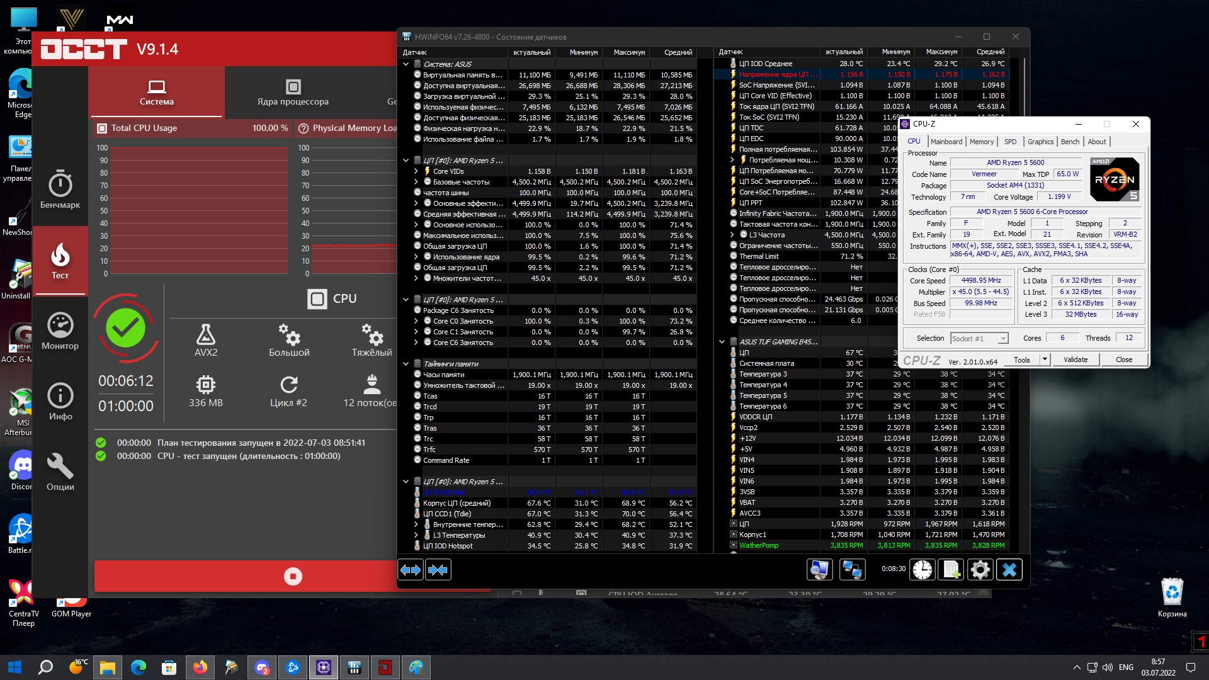Switch to CPU-Z Mainboard tab
Screen dimensions: 1209x680
click(x=946, y=142)
